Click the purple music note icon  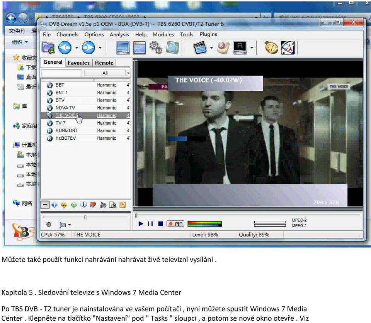(x=103, y=205)
